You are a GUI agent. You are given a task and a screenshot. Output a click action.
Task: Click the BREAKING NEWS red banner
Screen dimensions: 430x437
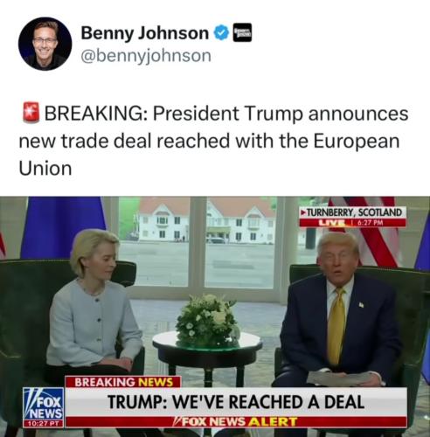tap(122, 382)
